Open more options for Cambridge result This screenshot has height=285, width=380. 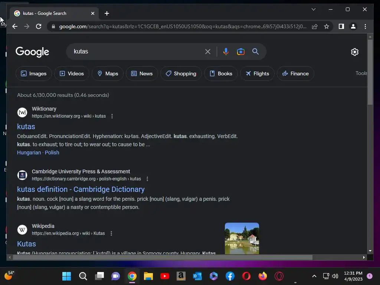click(x=147, y=179)
